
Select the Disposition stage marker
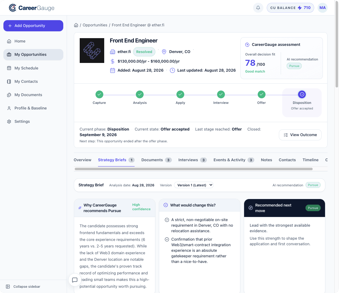[x=302, y=95]
